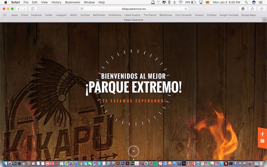267x167 pixels.
Task: Open YouTube from the favorites bar
Action: 85,15
